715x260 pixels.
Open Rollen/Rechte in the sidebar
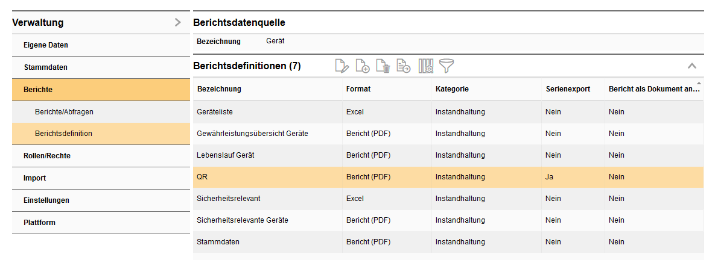[x=47, y=156]
